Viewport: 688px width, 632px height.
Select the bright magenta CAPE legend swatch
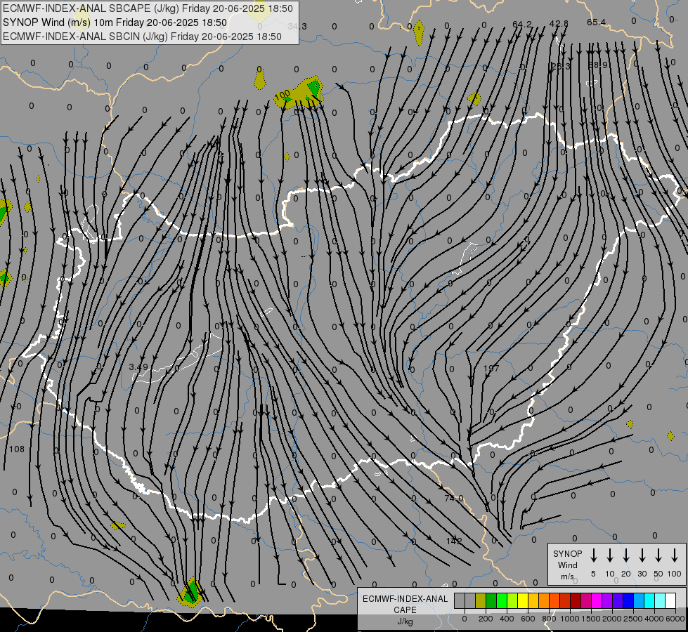(597, 600)
